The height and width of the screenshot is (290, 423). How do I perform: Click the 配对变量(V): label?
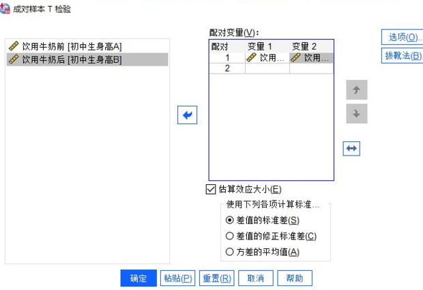pos(234,33)
